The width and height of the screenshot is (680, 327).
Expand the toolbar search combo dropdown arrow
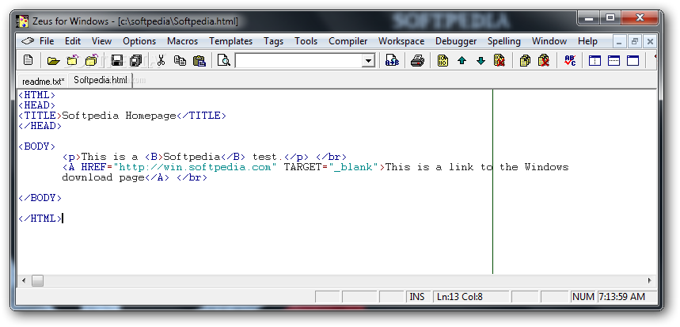click(368, 61)
